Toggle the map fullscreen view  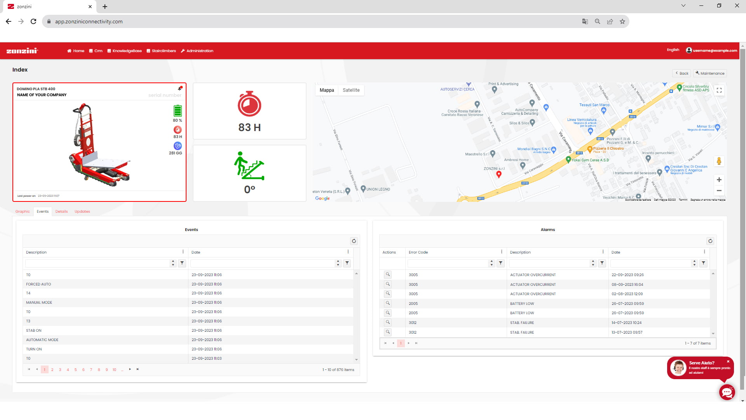[x=719, y=90]
